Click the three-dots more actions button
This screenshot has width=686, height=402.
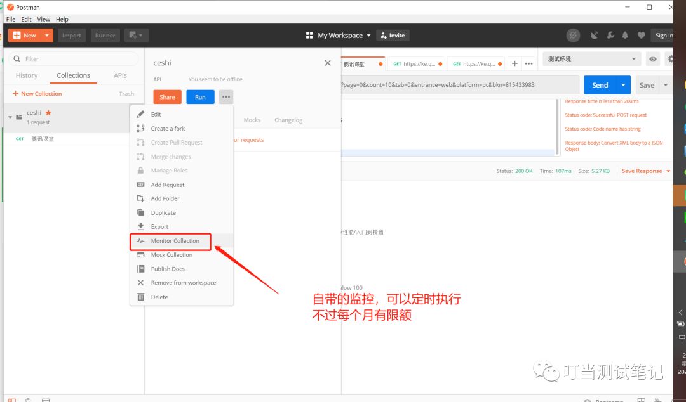coord(226,97)
